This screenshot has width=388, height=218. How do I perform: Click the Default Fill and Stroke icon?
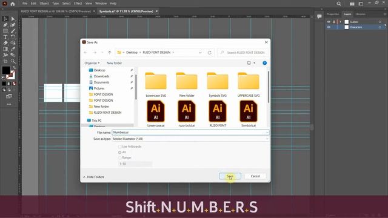(x=4, y=78)
